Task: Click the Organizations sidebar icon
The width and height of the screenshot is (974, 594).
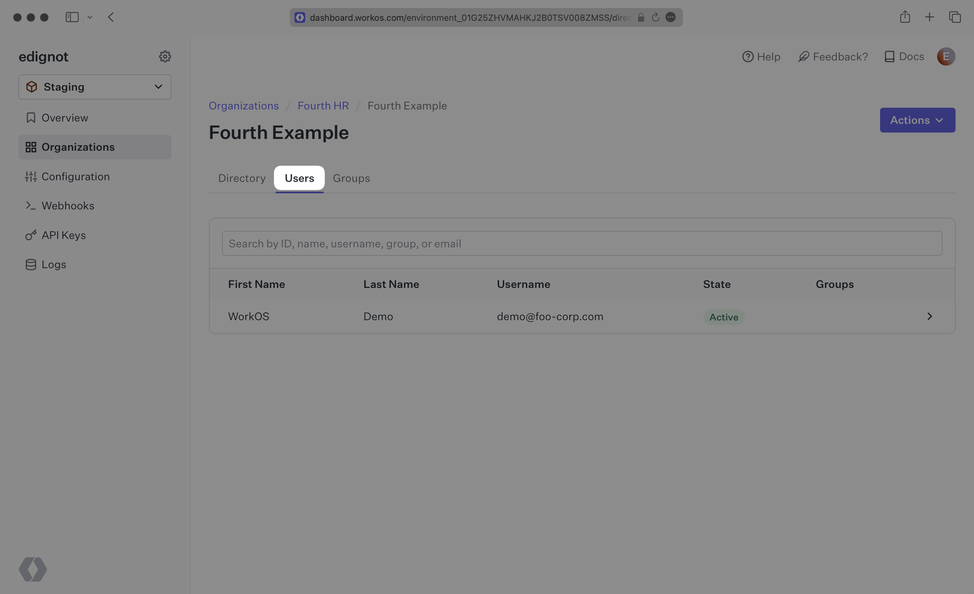Action: point(30,147)
